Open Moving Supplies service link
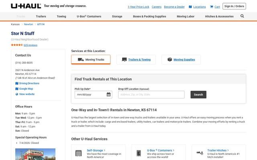257x160 pixels. 184,60
